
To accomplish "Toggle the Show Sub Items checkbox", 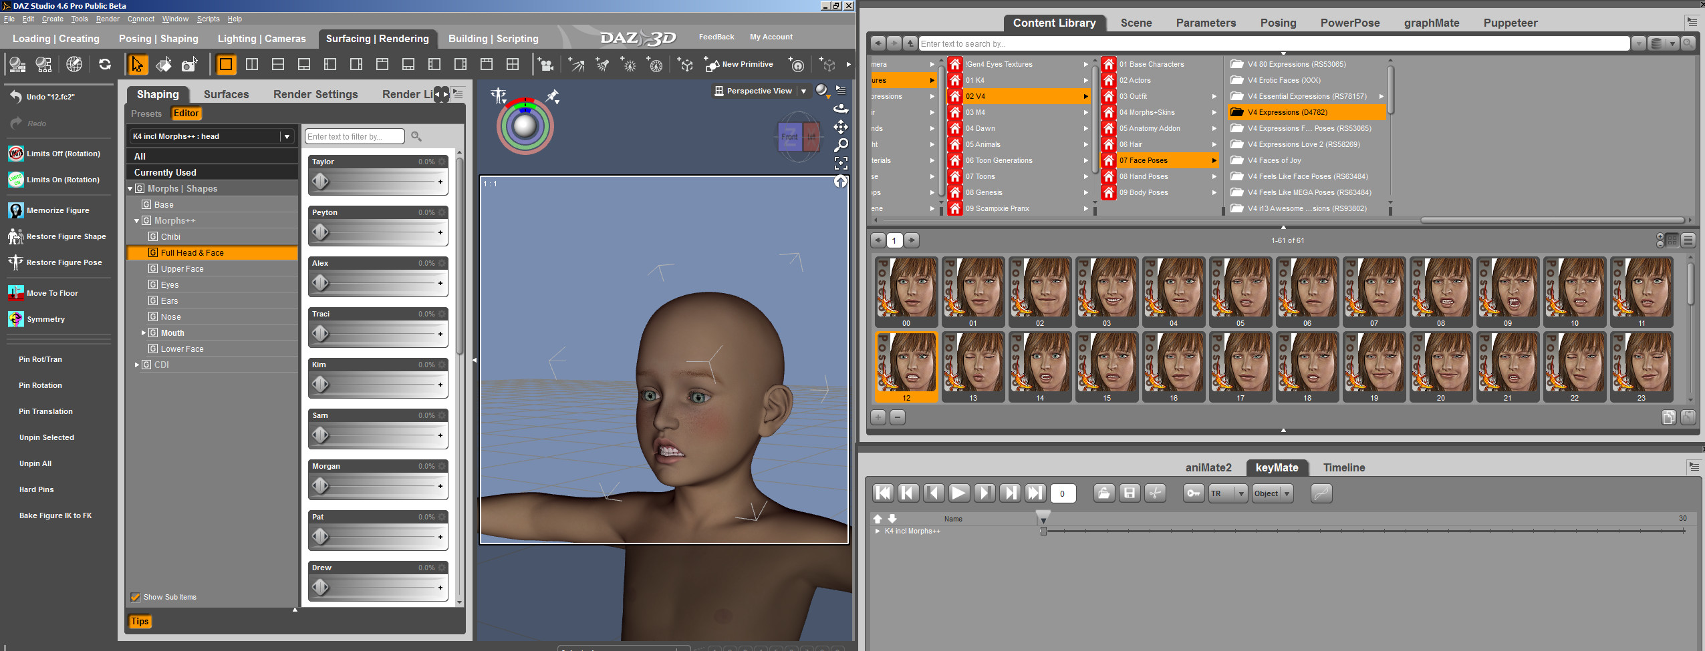I will 136,597.
